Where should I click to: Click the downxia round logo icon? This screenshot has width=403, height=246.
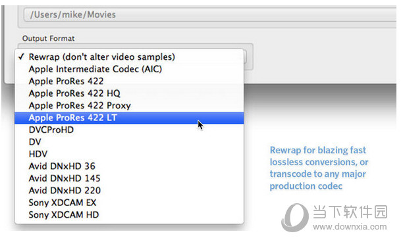(295, 217)
